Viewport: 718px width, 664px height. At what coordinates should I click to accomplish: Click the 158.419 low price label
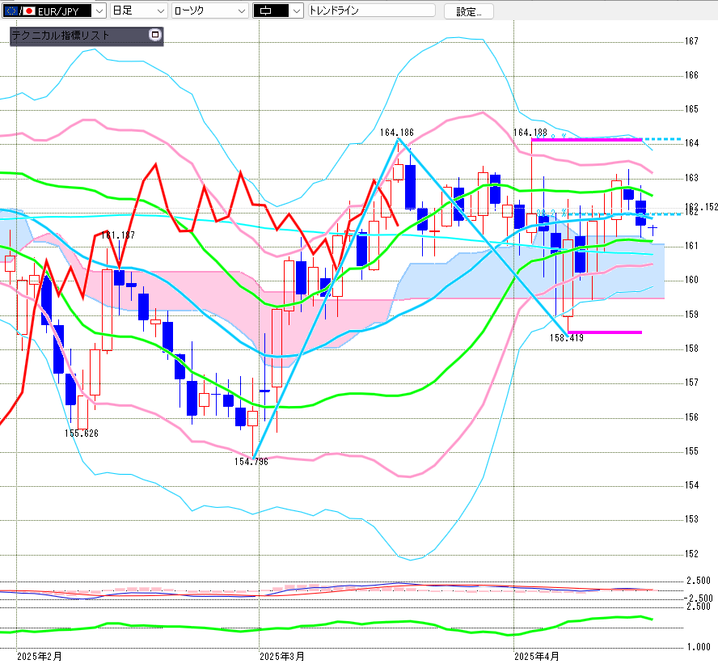[x=567, y=338]
